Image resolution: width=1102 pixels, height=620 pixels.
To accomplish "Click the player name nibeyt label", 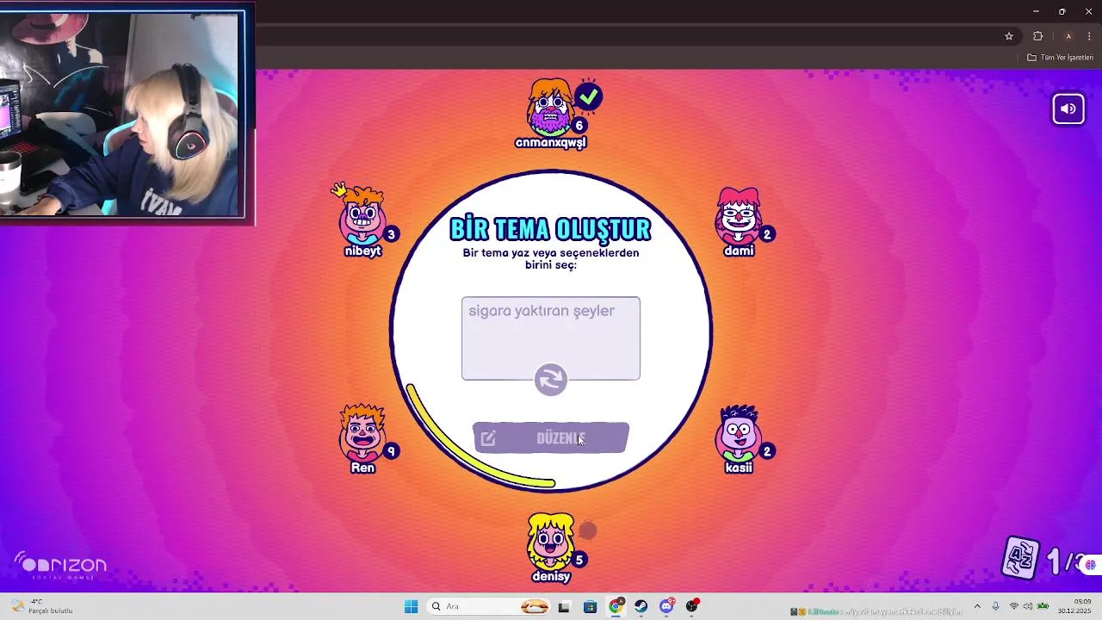I will click(x=362, y=251).
